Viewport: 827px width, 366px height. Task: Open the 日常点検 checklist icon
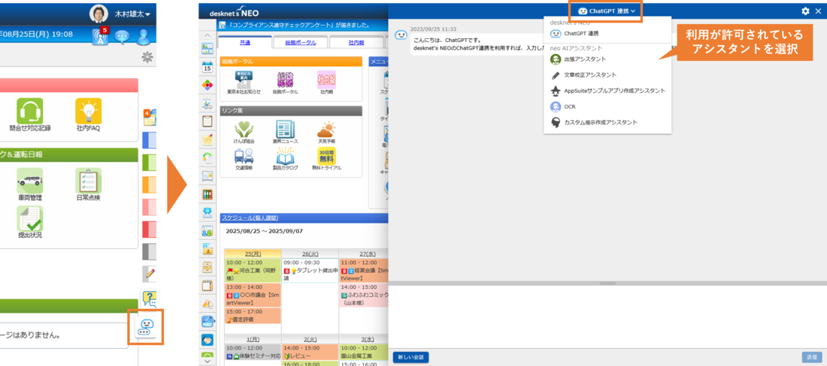[x=88, y=181]
